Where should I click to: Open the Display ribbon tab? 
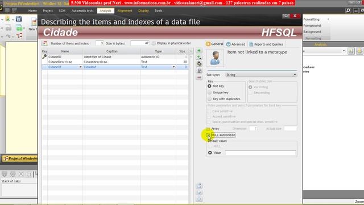point(143,11)
